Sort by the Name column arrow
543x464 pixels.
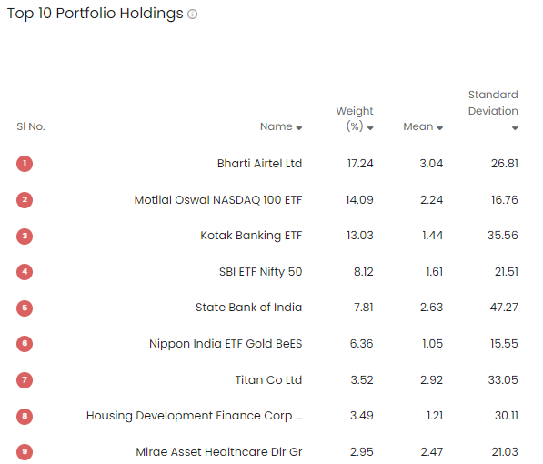point(299,128)
